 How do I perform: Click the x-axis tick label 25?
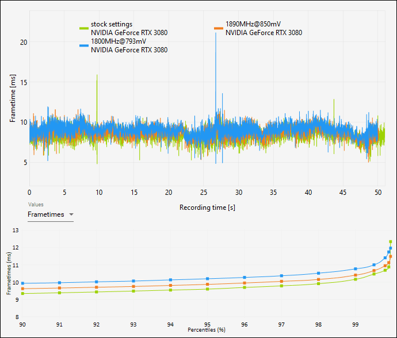click(x=204, y=193)
